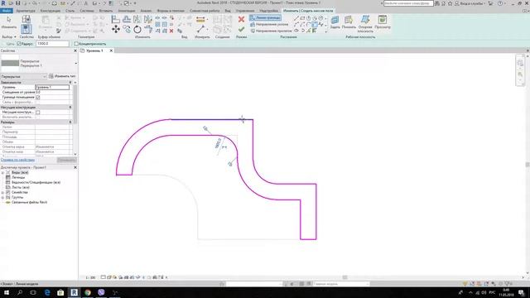Switch to the Manage ribbon tab
The width and height of the screenshot is (530, 298).
click(x=245, y=11)
